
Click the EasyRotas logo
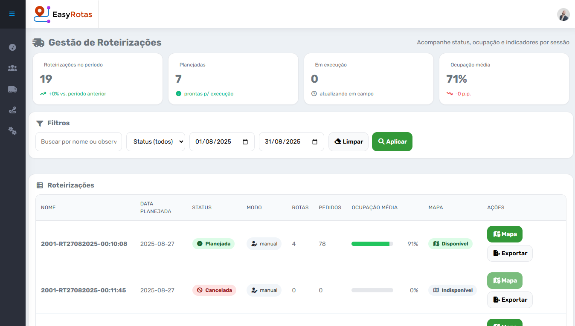point(63,14)
